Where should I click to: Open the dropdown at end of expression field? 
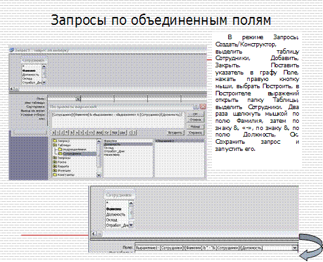click(295, 248)
